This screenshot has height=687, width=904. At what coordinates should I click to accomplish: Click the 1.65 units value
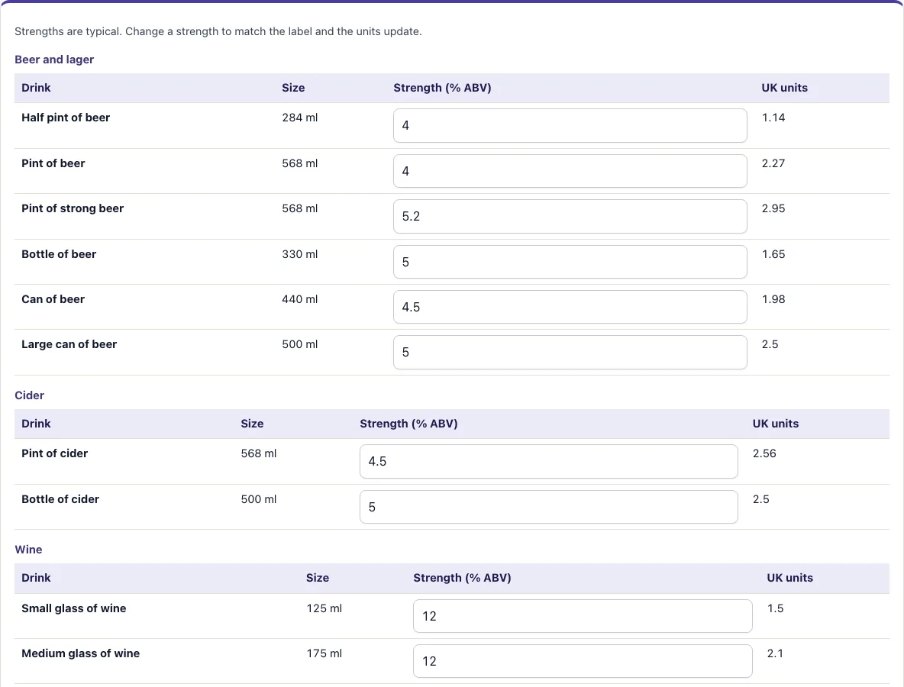click(x=773, y=254)
